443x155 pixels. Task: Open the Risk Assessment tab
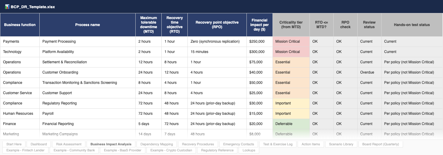point(69,144)
